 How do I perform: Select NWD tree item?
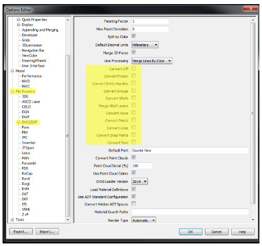(26, 81)
